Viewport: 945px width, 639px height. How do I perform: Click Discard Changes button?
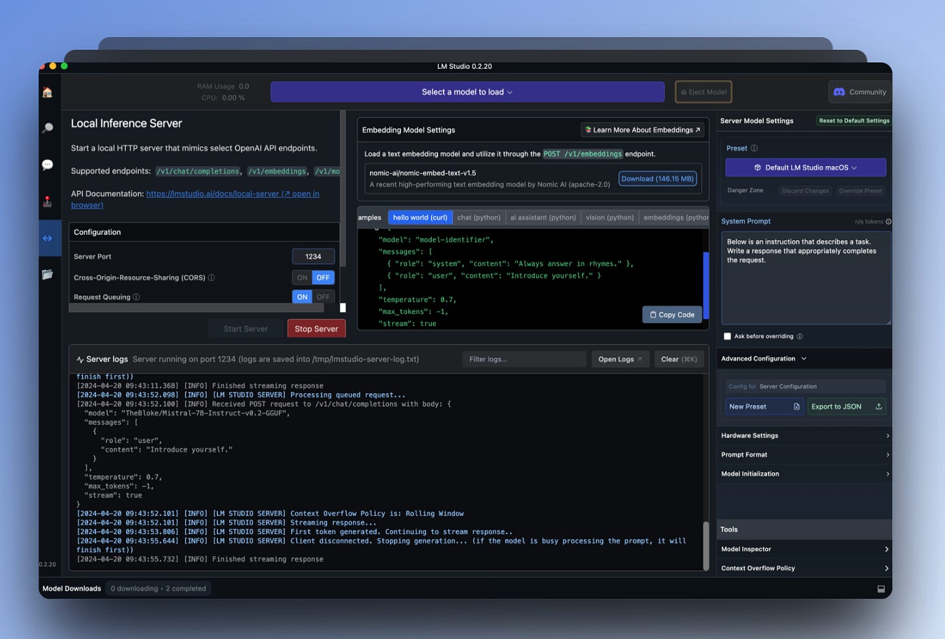pos(805,191)
